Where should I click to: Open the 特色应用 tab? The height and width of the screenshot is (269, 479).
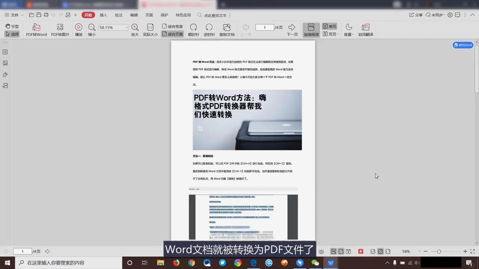pos(183,15)
